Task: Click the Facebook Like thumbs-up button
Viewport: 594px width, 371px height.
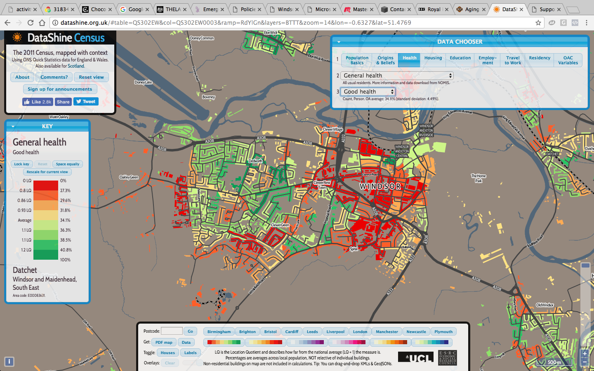Action: 38,102
